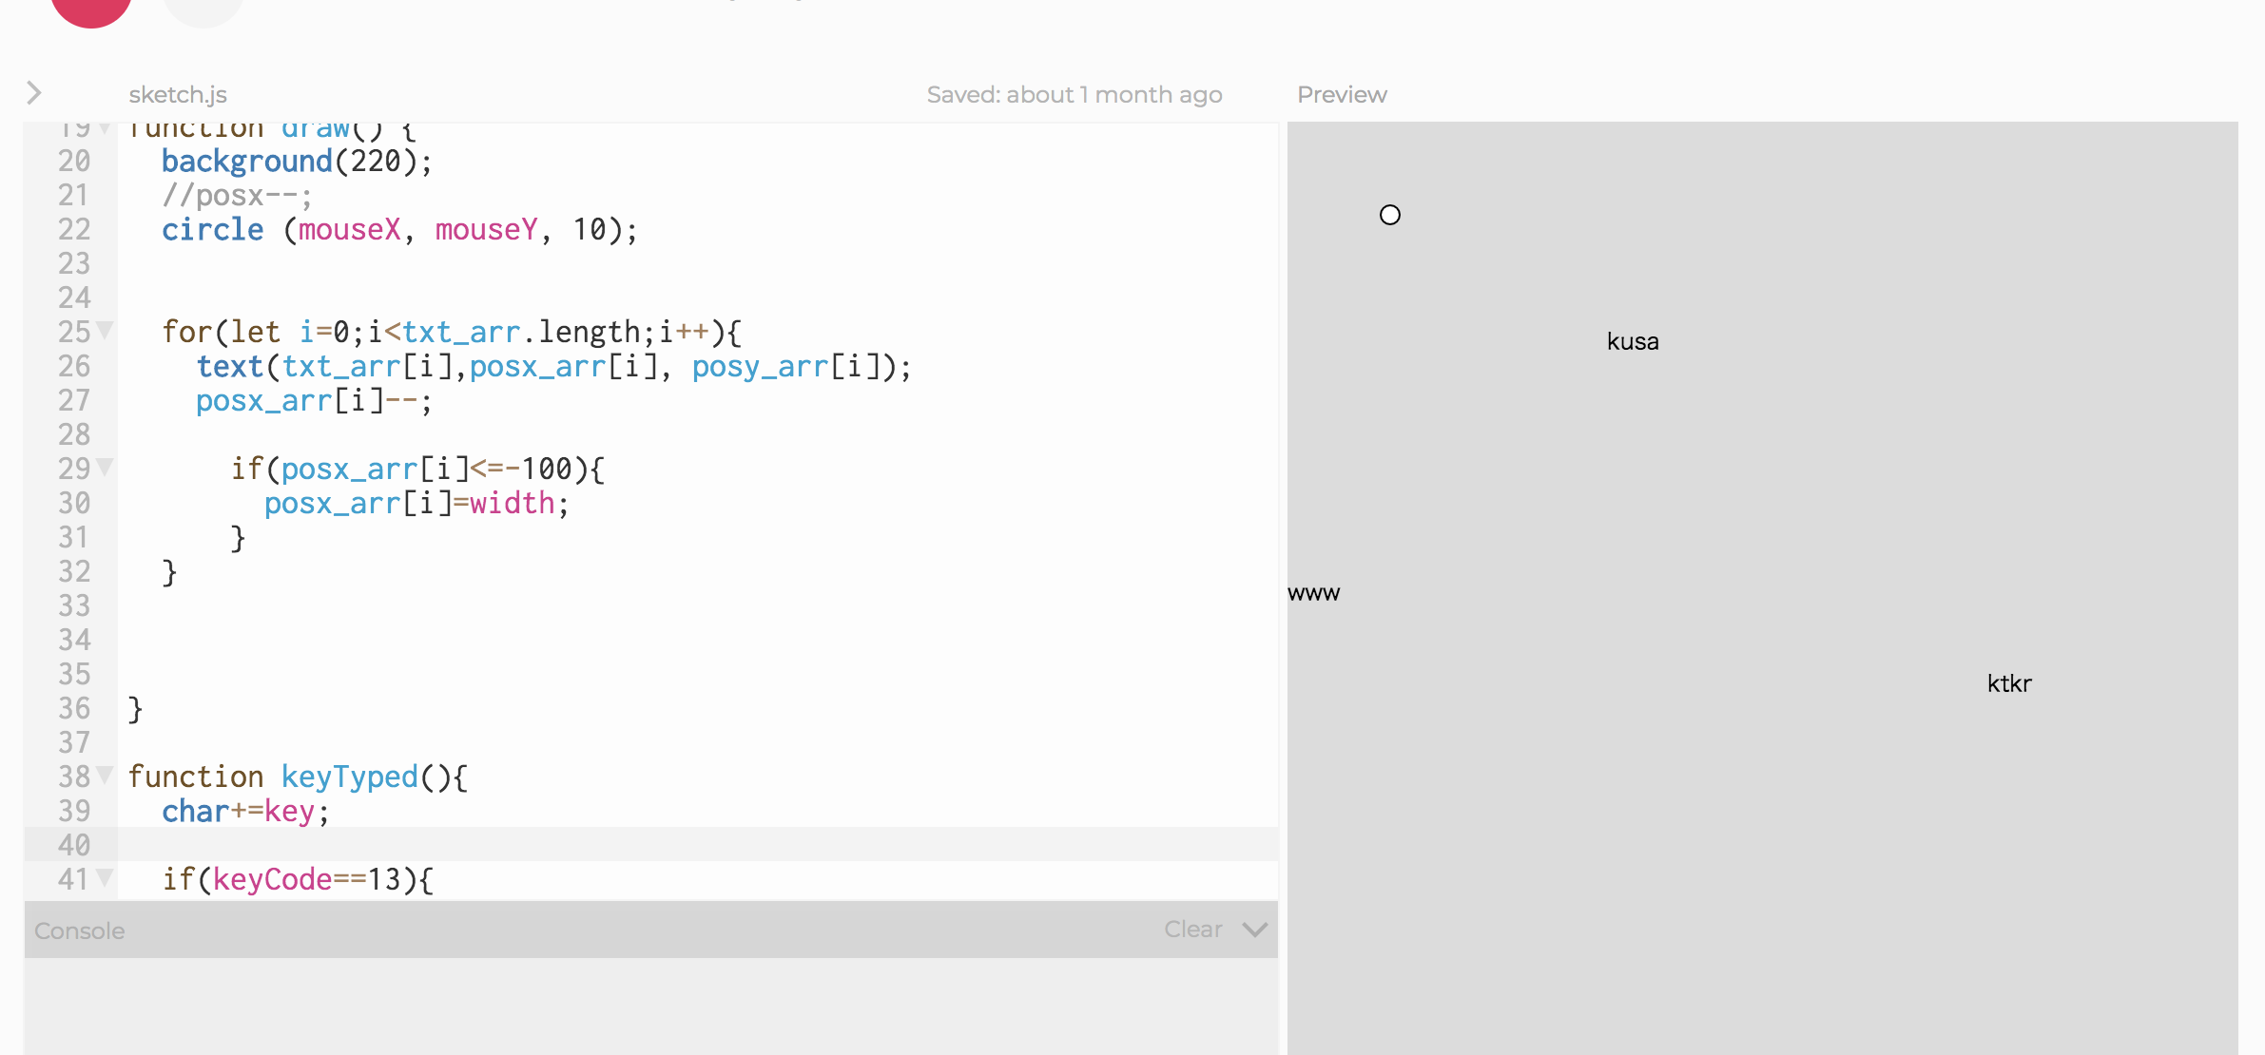
Task: Click "posx_arr[i]--" on line 27
Action: [x=307, y=400]
